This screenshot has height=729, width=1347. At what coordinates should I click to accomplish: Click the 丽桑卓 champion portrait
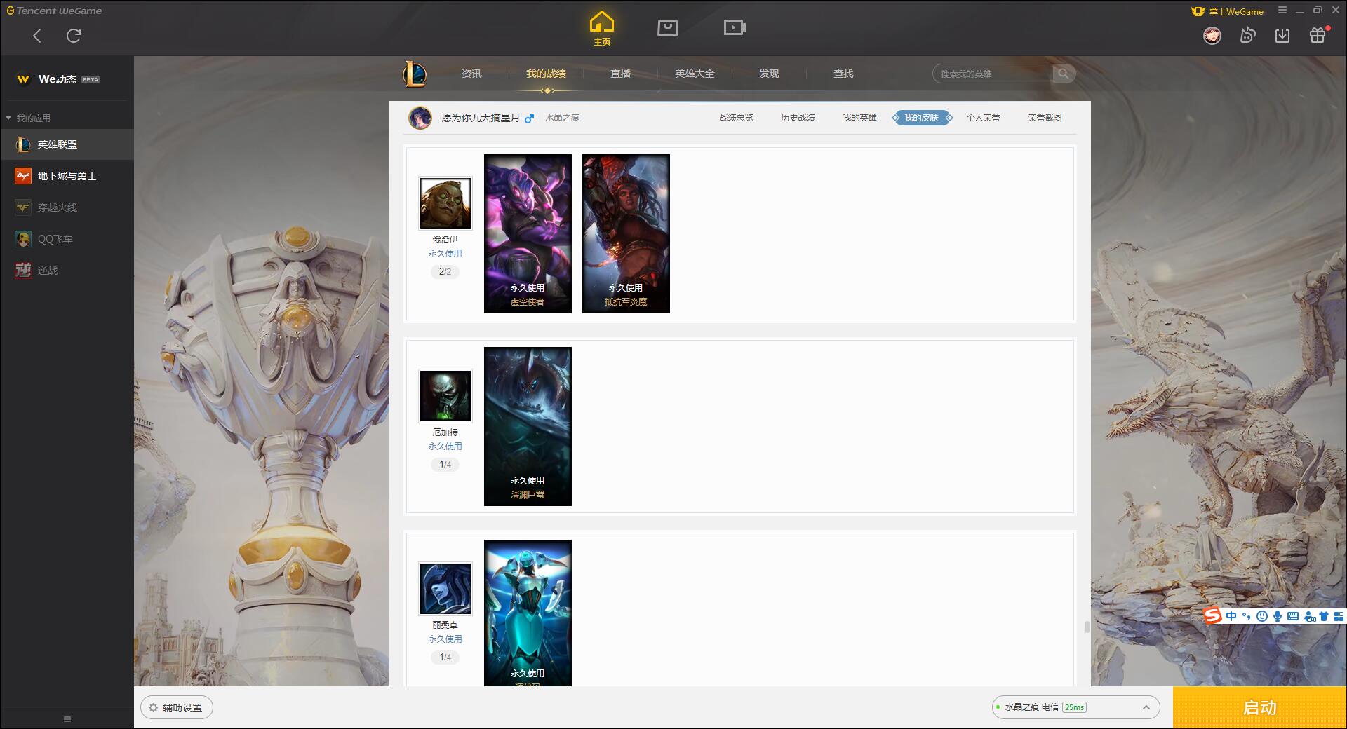[445, 589]
